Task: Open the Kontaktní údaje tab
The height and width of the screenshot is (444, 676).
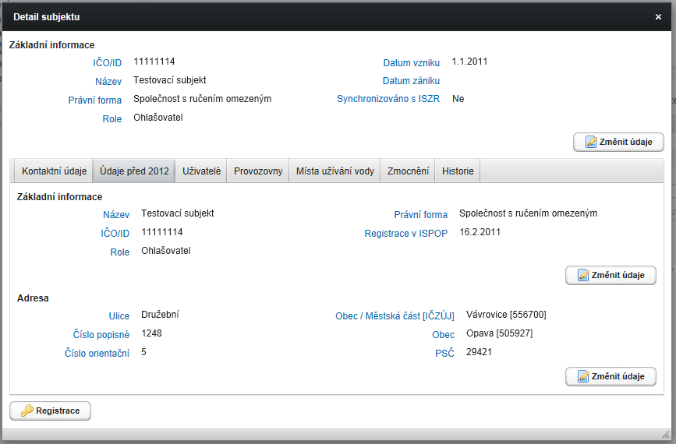Action: [x=54, y=171]
